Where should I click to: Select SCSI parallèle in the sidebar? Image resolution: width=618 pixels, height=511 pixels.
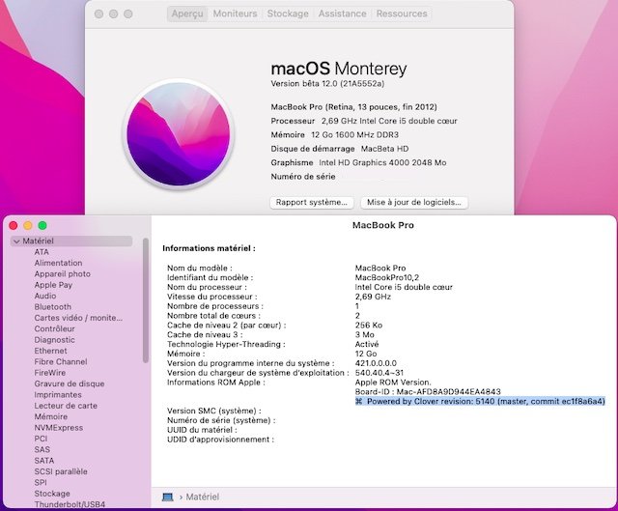tap(61, 471)
